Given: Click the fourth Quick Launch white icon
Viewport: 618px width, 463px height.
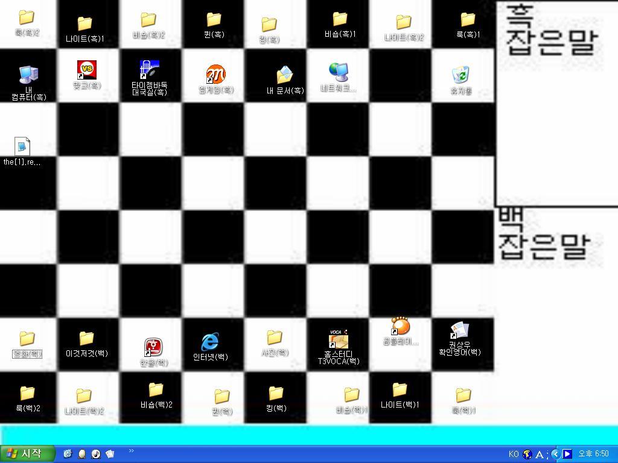Looking at the screenshot, I should pos(110,454).
